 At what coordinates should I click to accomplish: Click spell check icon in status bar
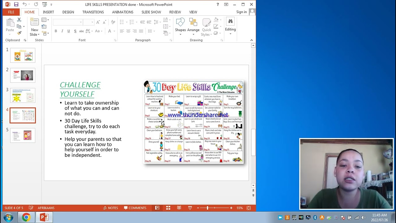click(x=31, y=208)
